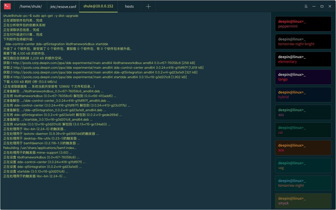Image resolution: width=336 pixels, height=210 pixels.
Task: Select the aco theme
Action: [303, 148]
